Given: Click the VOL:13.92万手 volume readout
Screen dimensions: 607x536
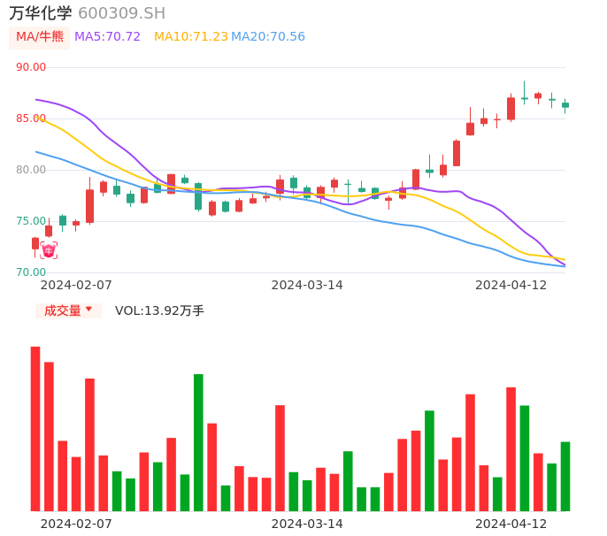Looking at the screenshot, I should tap(159, 310).
